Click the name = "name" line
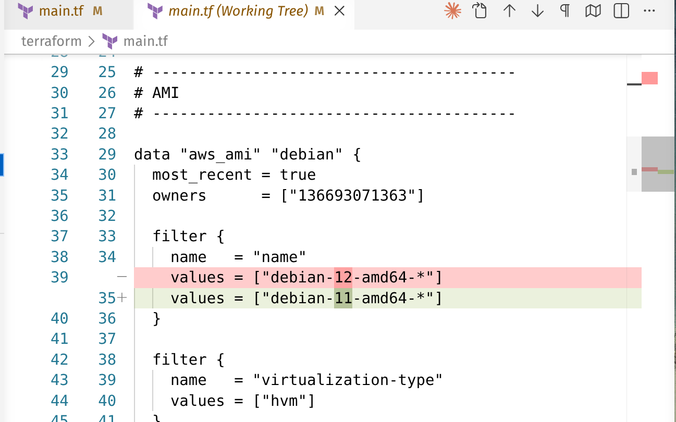 pyautogui.click(x=238, y=257)
